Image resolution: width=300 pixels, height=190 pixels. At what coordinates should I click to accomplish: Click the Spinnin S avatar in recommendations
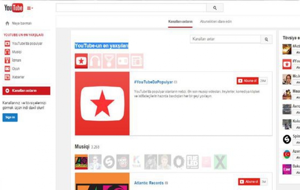(x=287, y=139)
